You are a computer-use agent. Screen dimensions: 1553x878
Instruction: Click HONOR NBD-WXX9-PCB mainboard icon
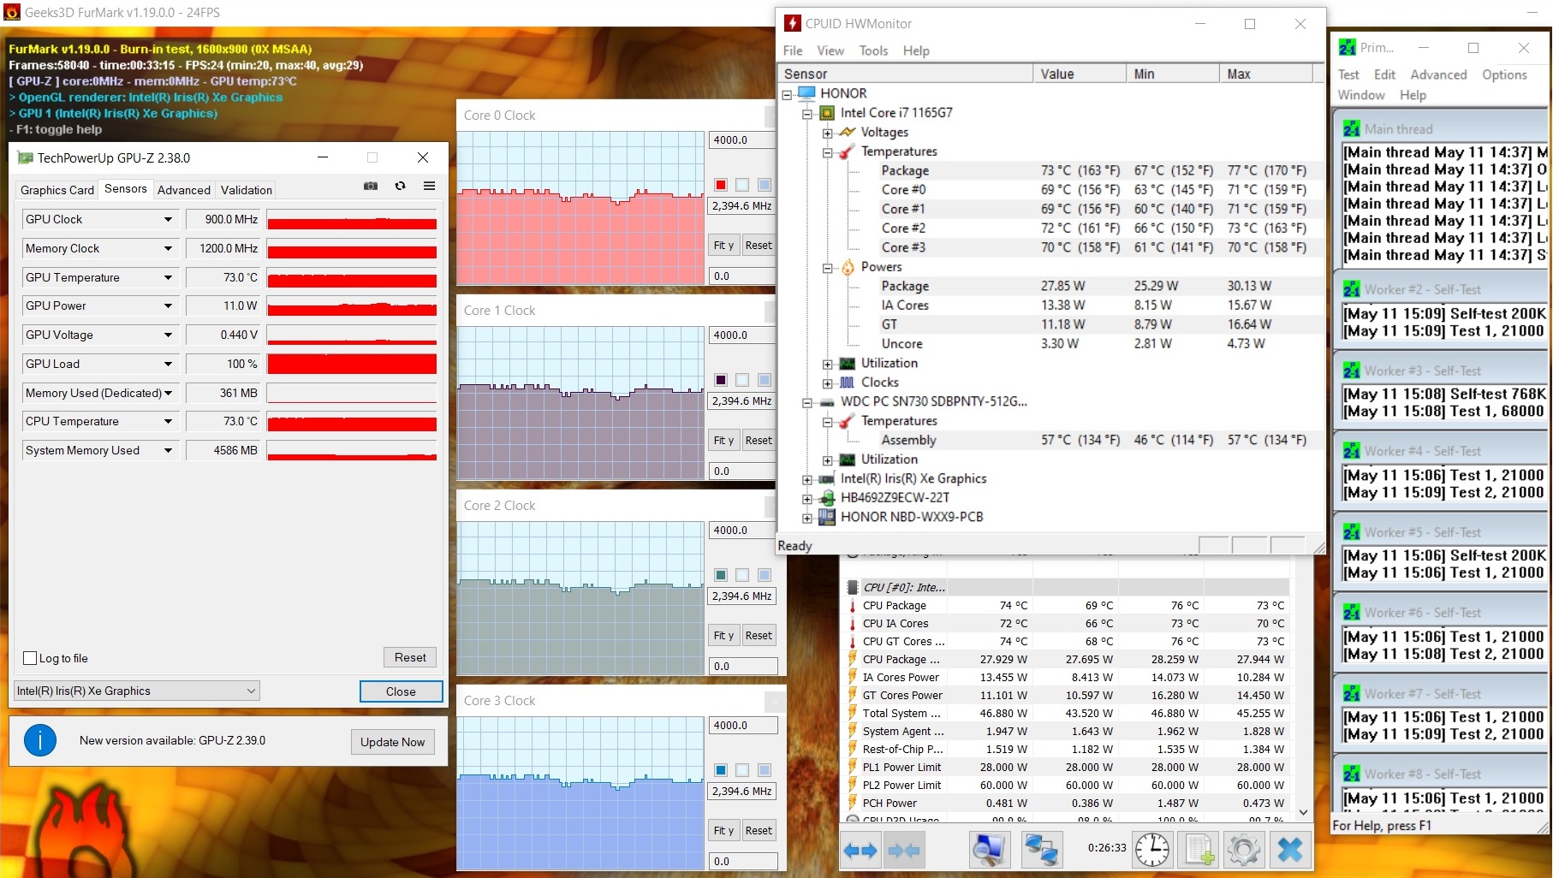click(x=827, y=517)
